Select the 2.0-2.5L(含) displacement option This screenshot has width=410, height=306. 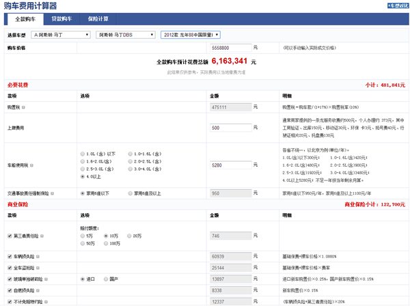point(131,161)
